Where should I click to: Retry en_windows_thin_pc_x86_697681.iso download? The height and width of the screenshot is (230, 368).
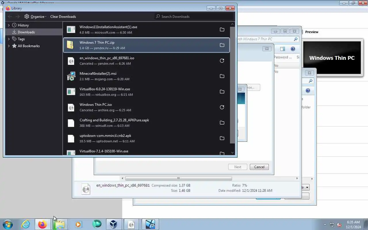click(222, 61)
